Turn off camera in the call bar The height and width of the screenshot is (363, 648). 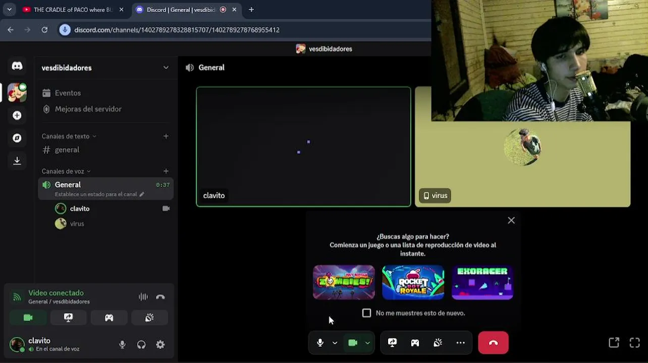(x=353, y=343)
